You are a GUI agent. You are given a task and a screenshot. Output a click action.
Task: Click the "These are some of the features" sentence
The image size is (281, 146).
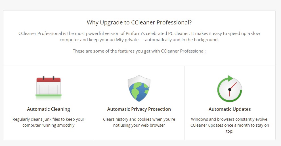pos(139,51)
